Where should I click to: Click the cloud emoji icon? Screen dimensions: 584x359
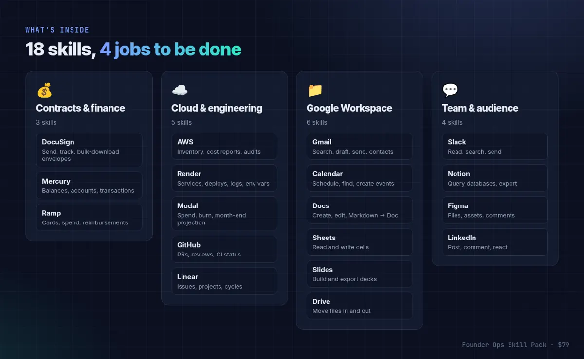point(180,90)
